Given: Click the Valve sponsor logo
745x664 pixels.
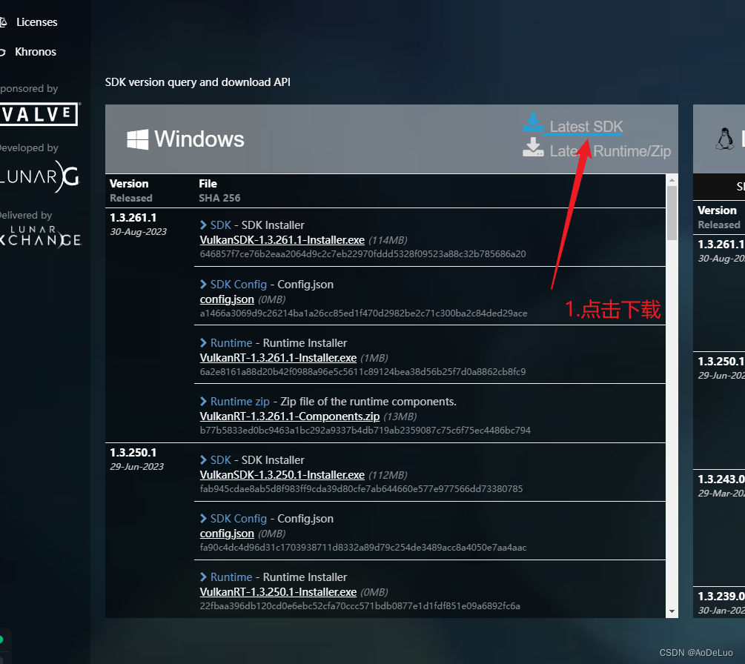Looking at the screenshot, I should [39, 114].
